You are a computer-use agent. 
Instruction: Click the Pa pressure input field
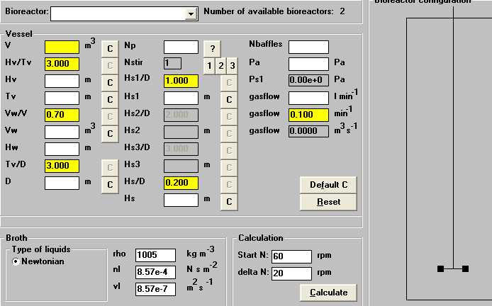(309, 64)
